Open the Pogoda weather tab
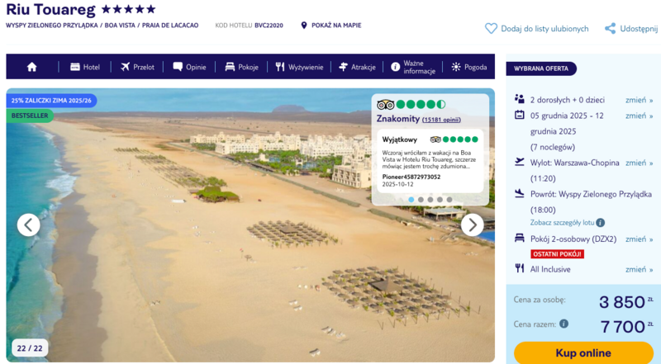Screen dimensions: 661x364 pyautogui.click(x=469, y=67)
